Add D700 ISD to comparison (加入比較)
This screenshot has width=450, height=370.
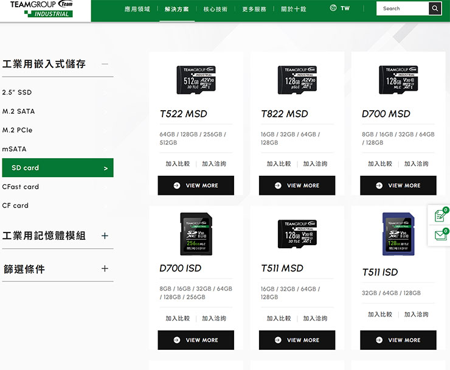pos(178,318)
